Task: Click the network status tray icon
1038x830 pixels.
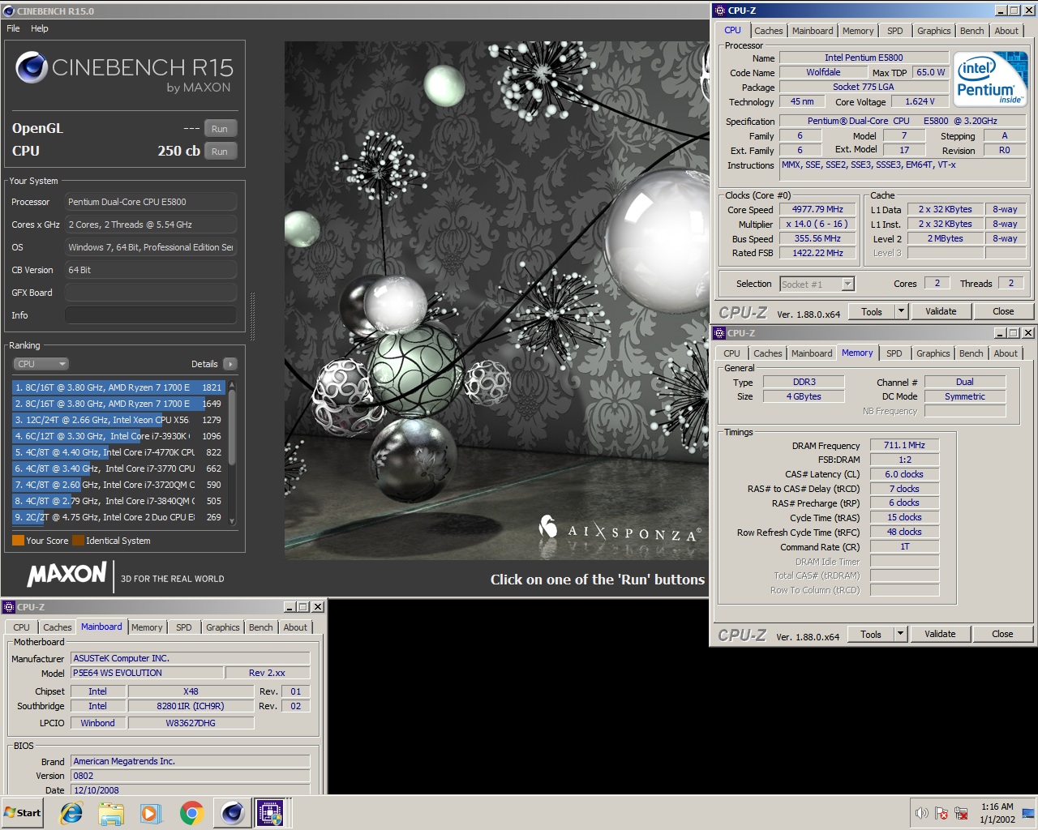Action: click(961, 813)
